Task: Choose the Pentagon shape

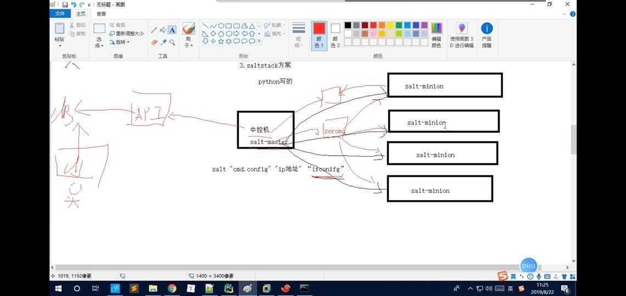Action: click(221, 33)
